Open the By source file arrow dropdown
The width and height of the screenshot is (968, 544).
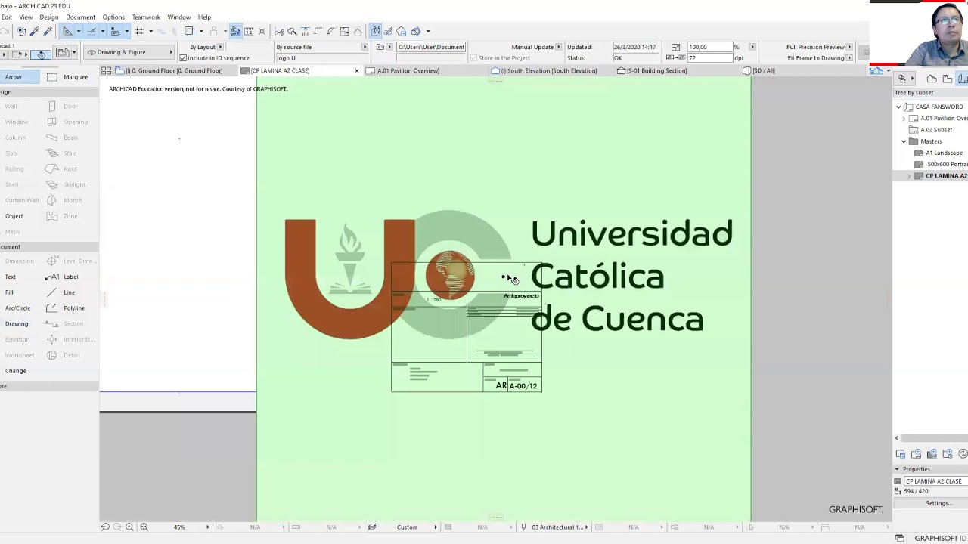tap(365, 47)
